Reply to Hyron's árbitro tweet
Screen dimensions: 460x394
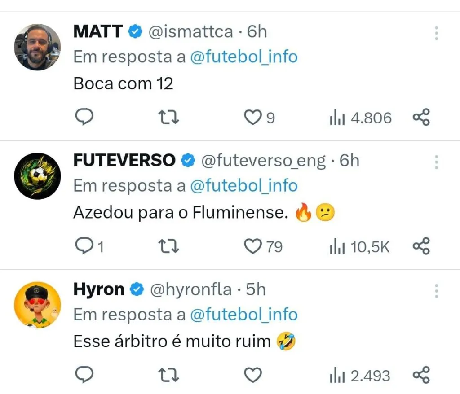tap(84, 375)
